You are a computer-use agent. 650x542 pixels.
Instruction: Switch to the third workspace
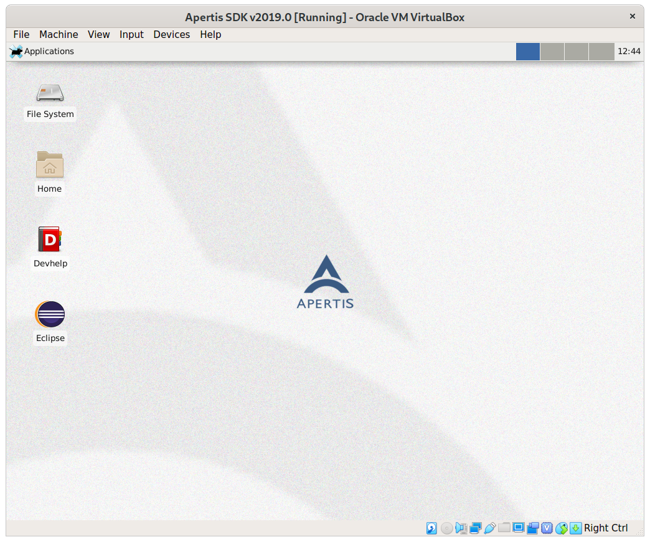tap(576, 52)
